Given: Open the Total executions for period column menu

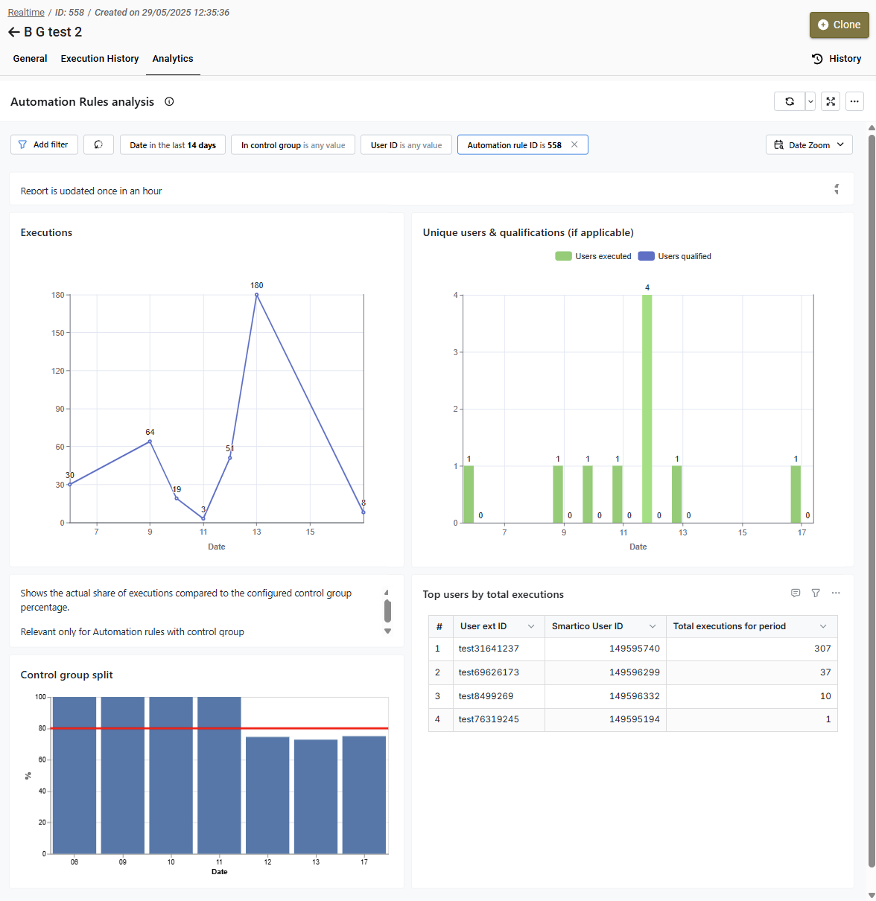Looking at the screenshot, I should pyautogui.click(x=823, y=626).
